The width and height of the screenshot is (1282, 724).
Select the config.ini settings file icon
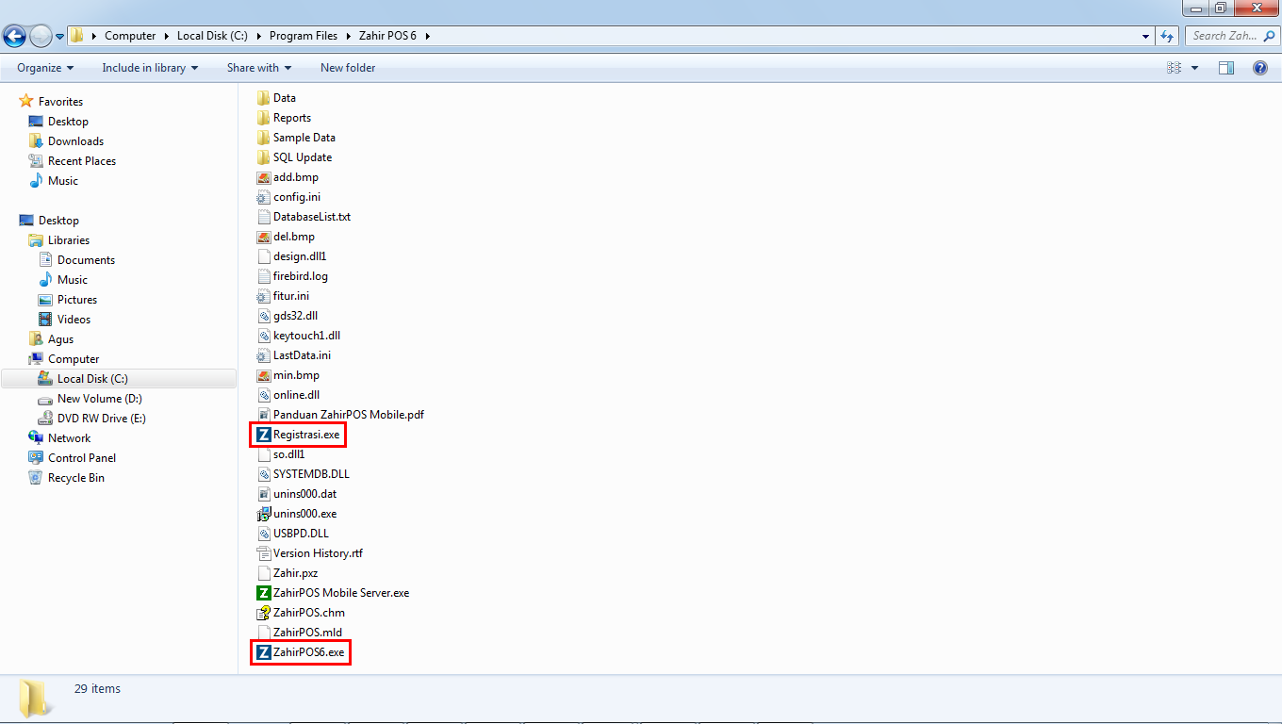click(264, 197)
